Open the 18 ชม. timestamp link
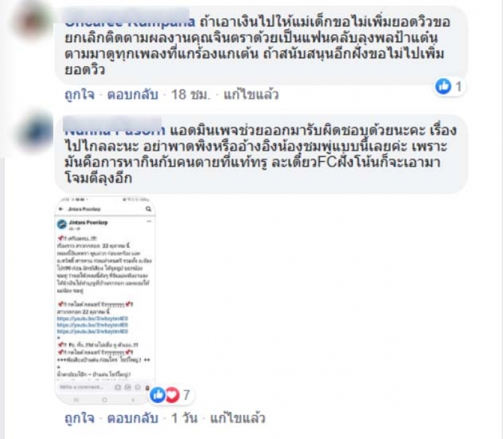 (x=191, y=95)
